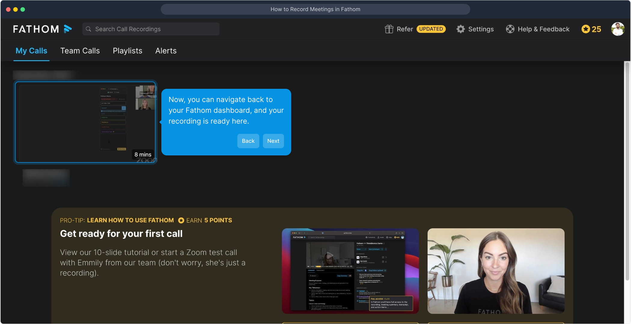Open the Playlists tab
This screenshot has width=631, height=324.
coord(127,51)
